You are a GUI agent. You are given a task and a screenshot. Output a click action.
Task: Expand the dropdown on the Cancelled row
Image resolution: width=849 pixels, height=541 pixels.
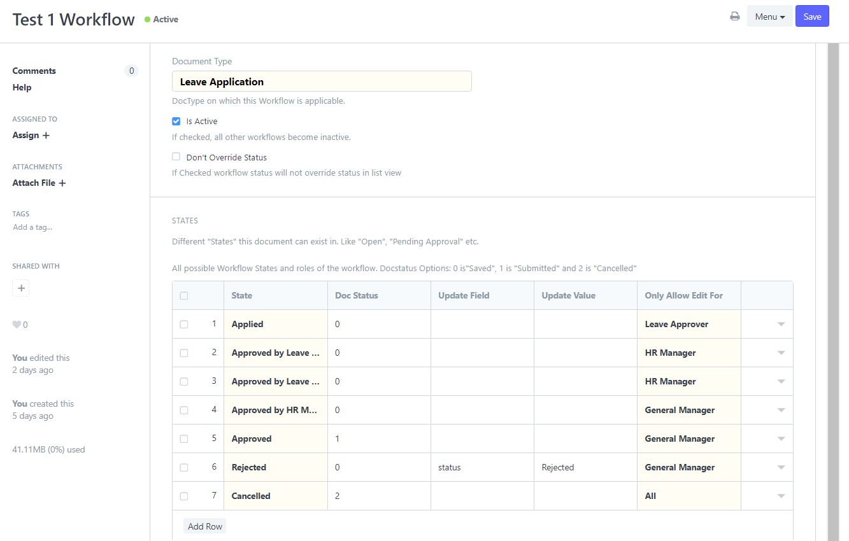click(781, 496)
